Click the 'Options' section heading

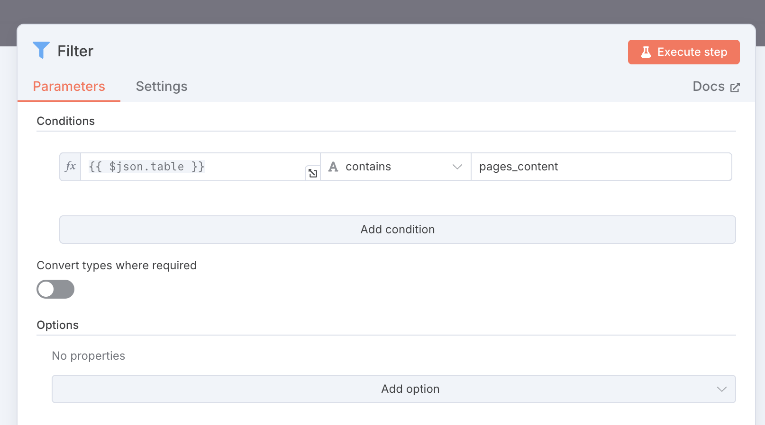point(58,325)
